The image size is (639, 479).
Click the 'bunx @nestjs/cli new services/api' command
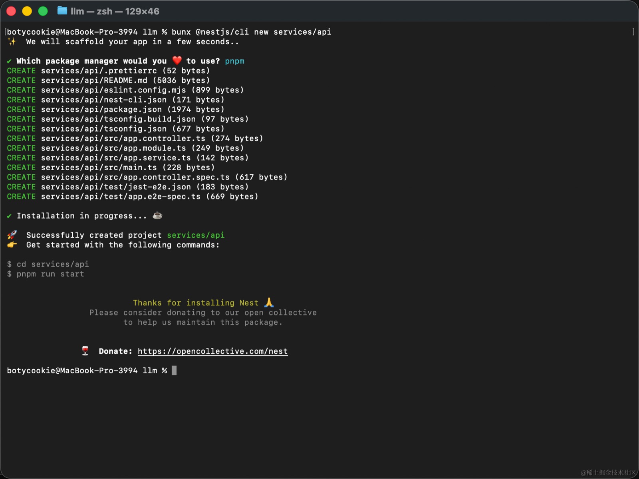[252, 32]
